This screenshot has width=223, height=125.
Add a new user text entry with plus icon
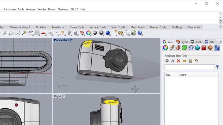pos(167,61)
